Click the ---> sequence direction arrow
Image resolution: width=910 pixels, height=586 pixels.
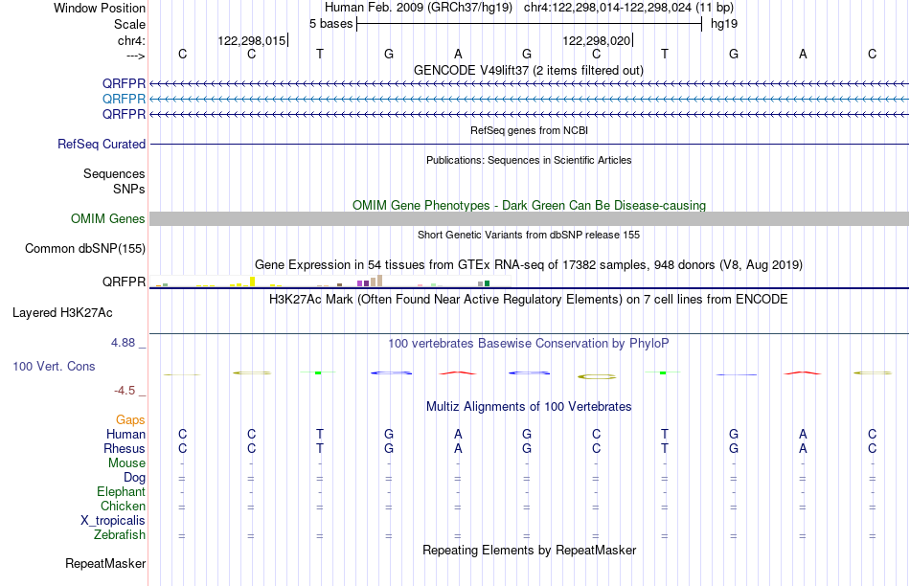(135, 56)
